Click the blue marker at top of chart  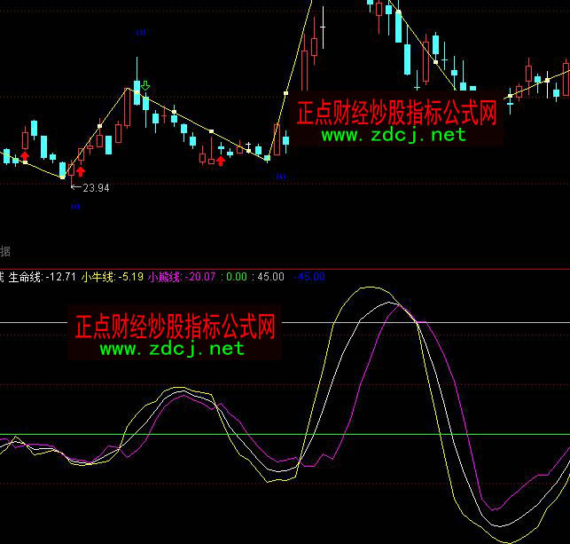pos(140,32)
